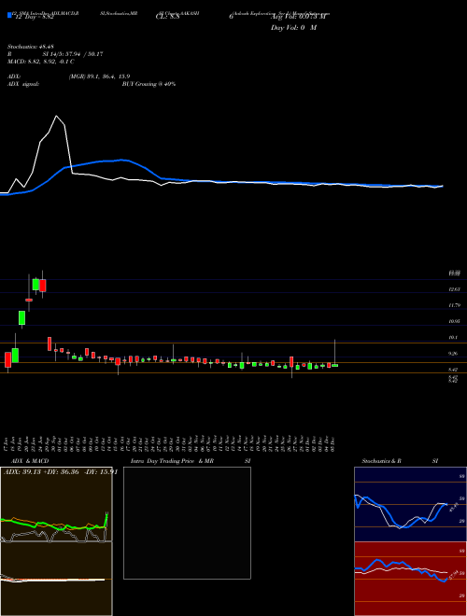Click the red RSI chart panel
The height and width of the screenshot is (616, 467).
pos(410,579)
